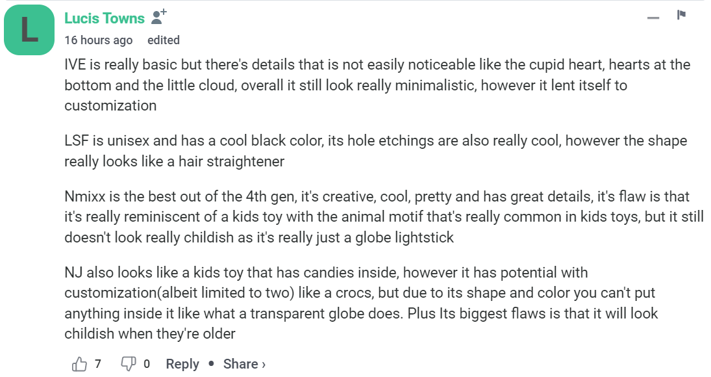The width and height of the screenshot is (711, 377).
Task: Flag this comment as inappropriate
Action: pos(681,15)
